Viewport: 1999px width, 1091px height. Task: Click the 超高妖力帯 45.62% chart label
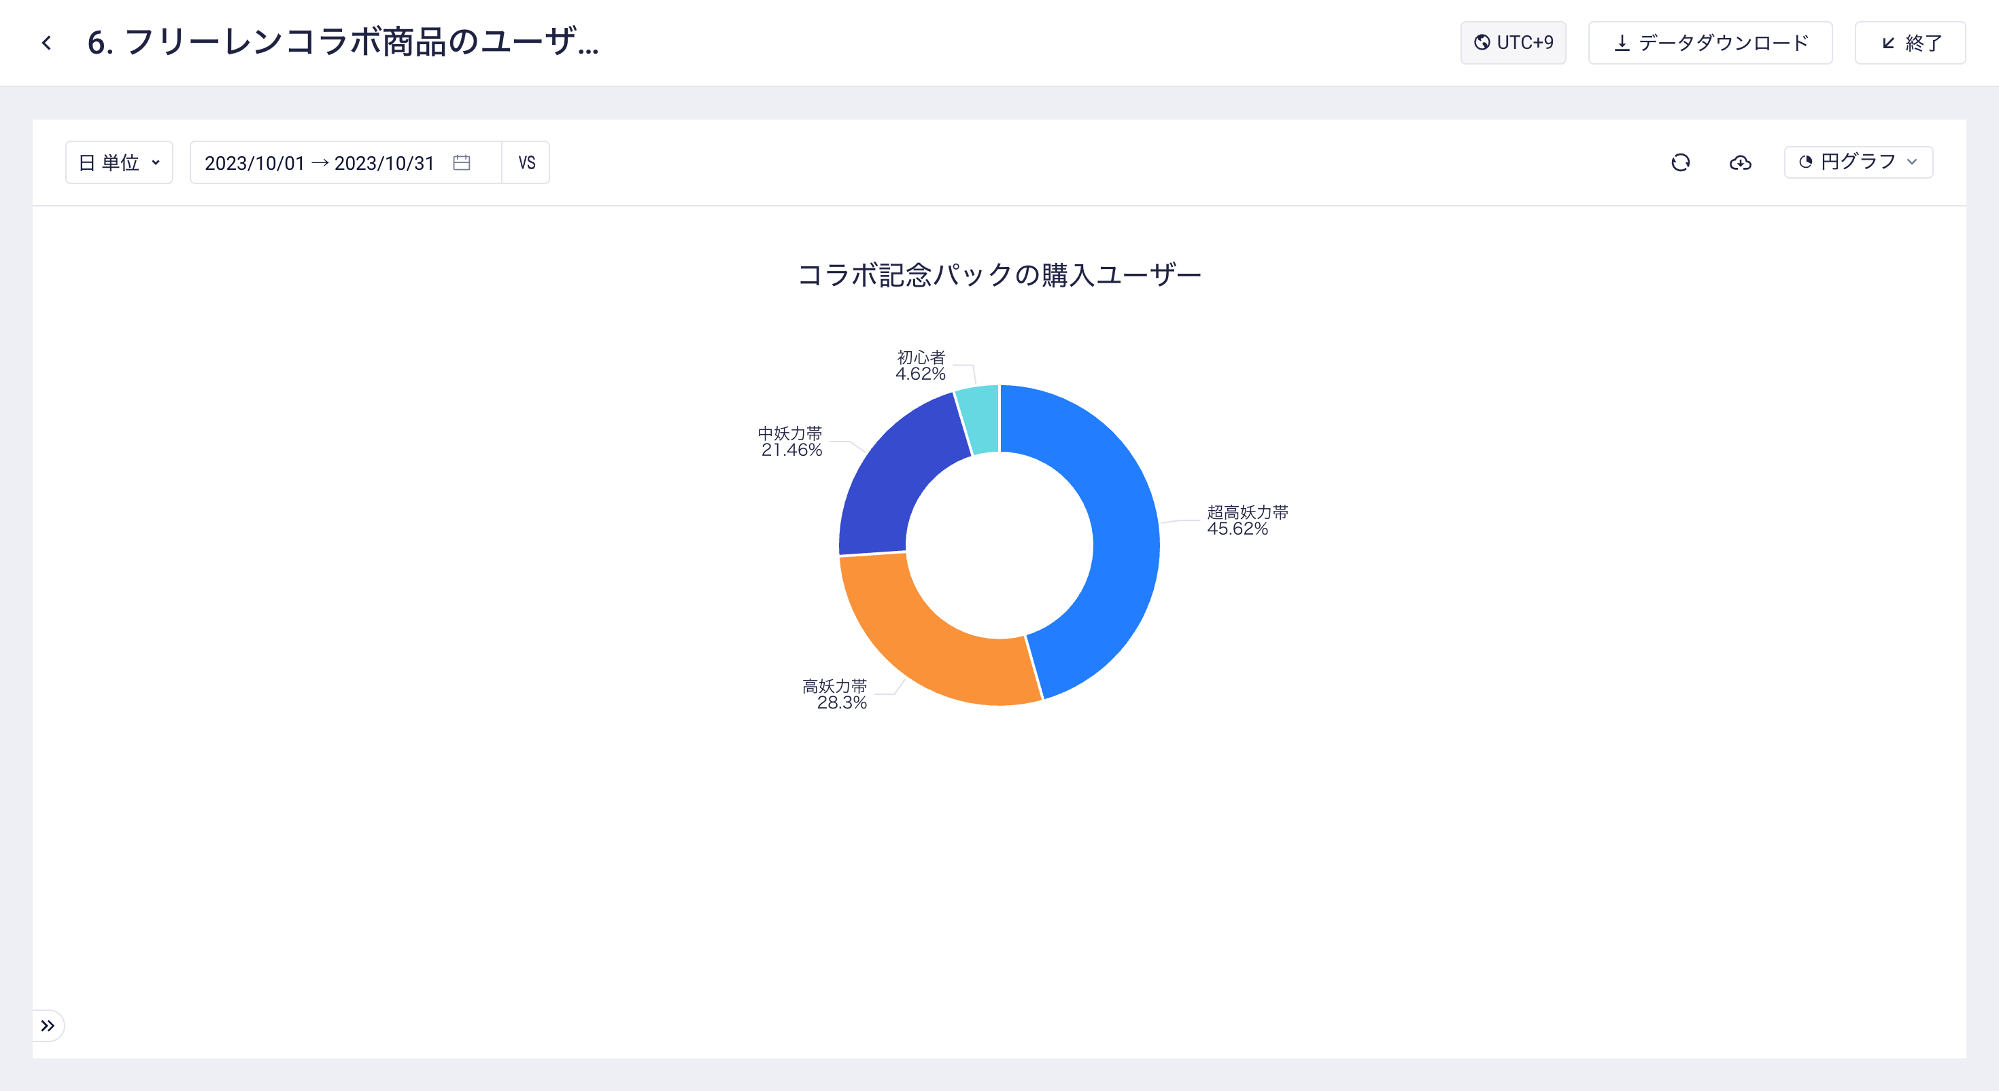(1246, 520)
